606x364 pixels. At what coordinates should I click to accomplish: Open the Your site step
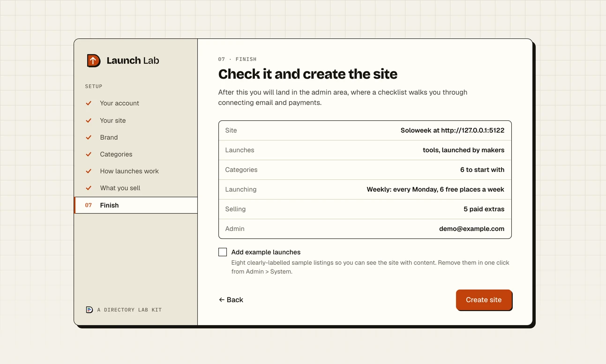[x=135, y=120]
